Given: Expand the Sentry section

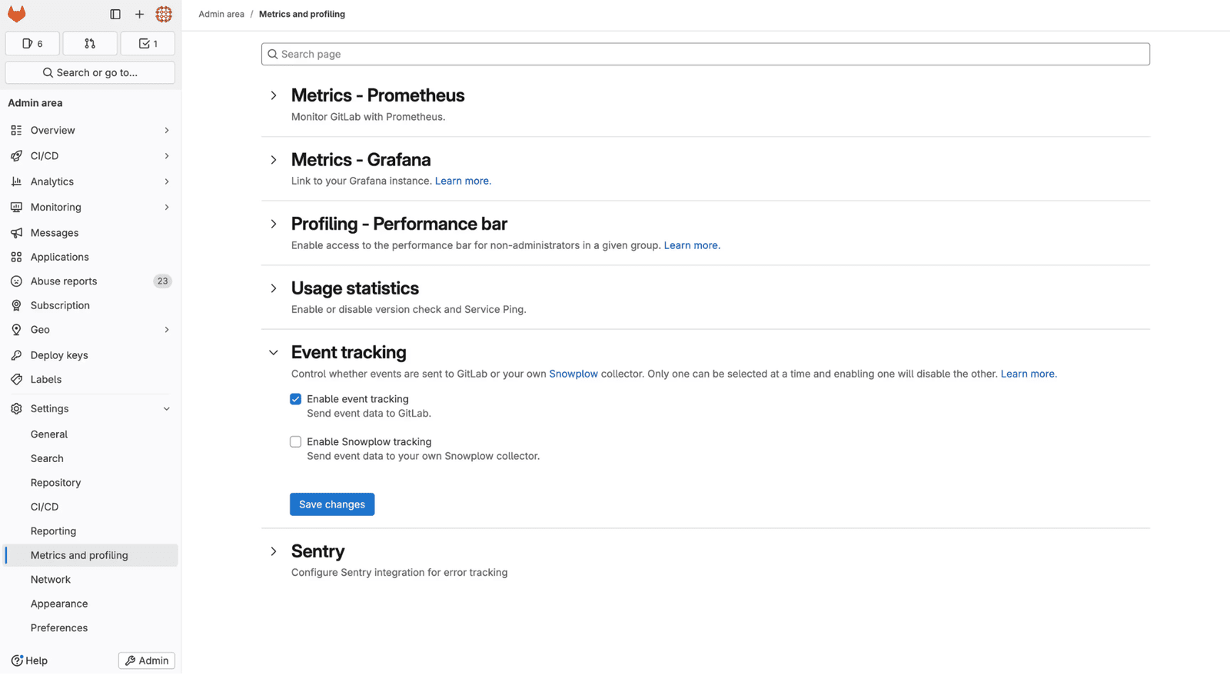Looking at the screenshot, I should point(274,551).
